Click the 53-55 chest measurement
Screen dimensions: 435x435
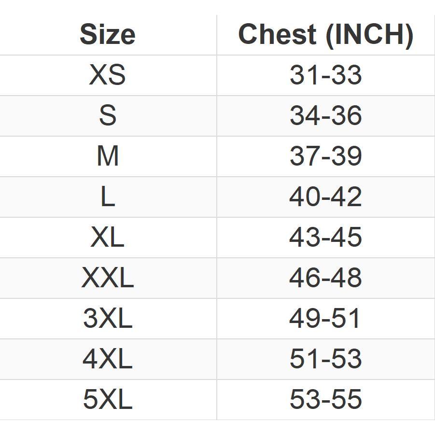click(x=325, y=400)
